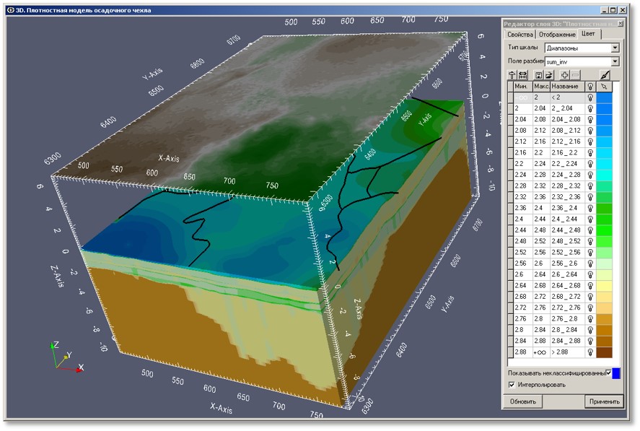Click the plus icon to add a range

[564, 74]
